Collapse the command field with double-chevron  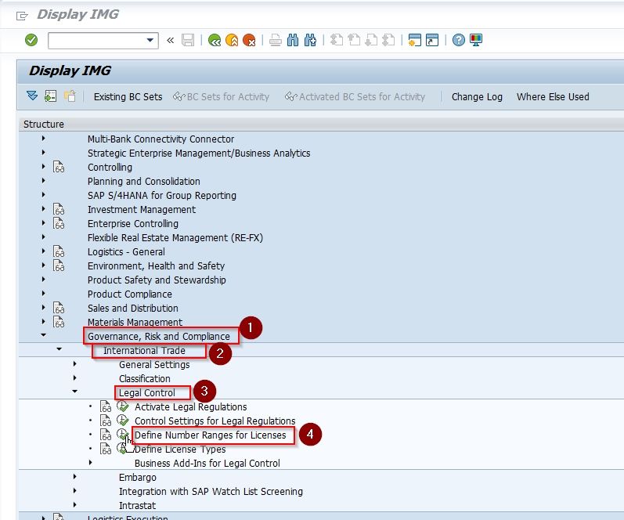[171, 40]
